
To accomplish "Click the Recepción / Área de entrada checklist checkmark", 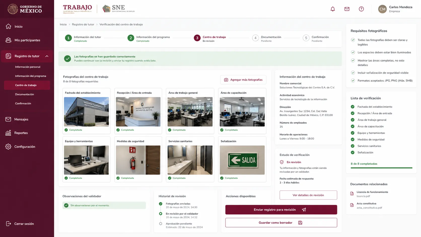I will (353, 113).
